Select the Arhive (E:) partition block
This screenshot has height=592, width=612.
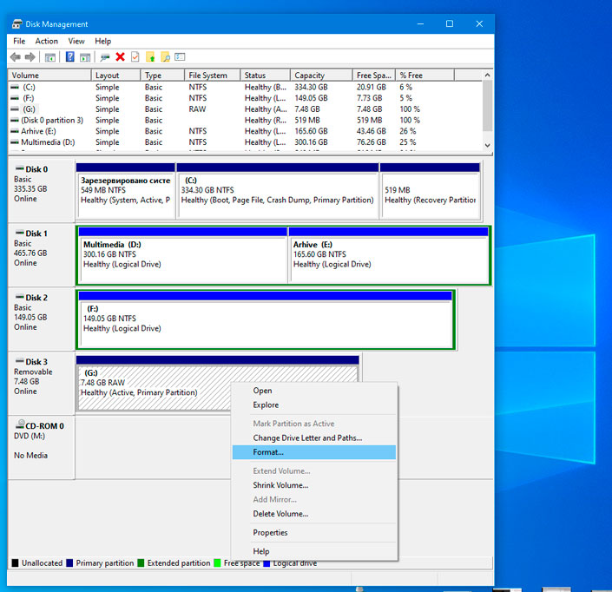388,255
